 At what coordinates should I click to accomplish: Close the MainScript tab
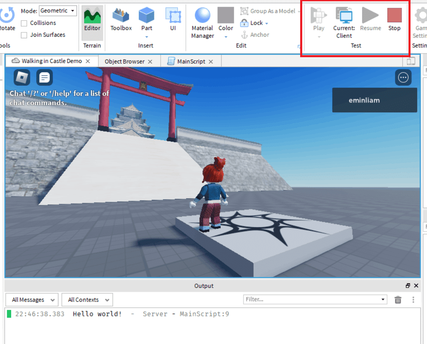(x=211, y=62)
